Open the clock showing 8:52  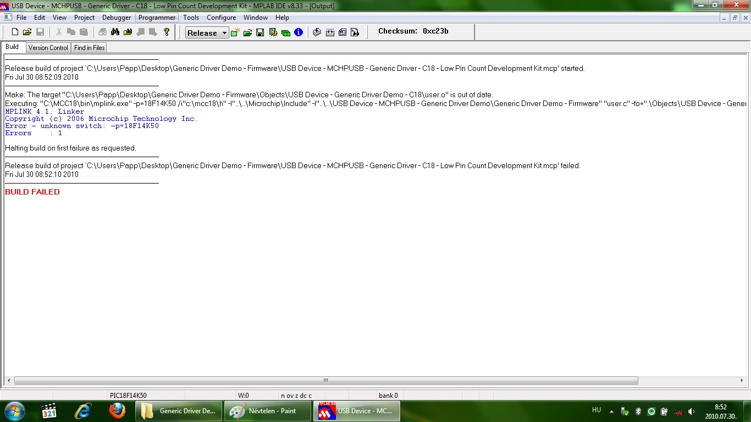721,411
